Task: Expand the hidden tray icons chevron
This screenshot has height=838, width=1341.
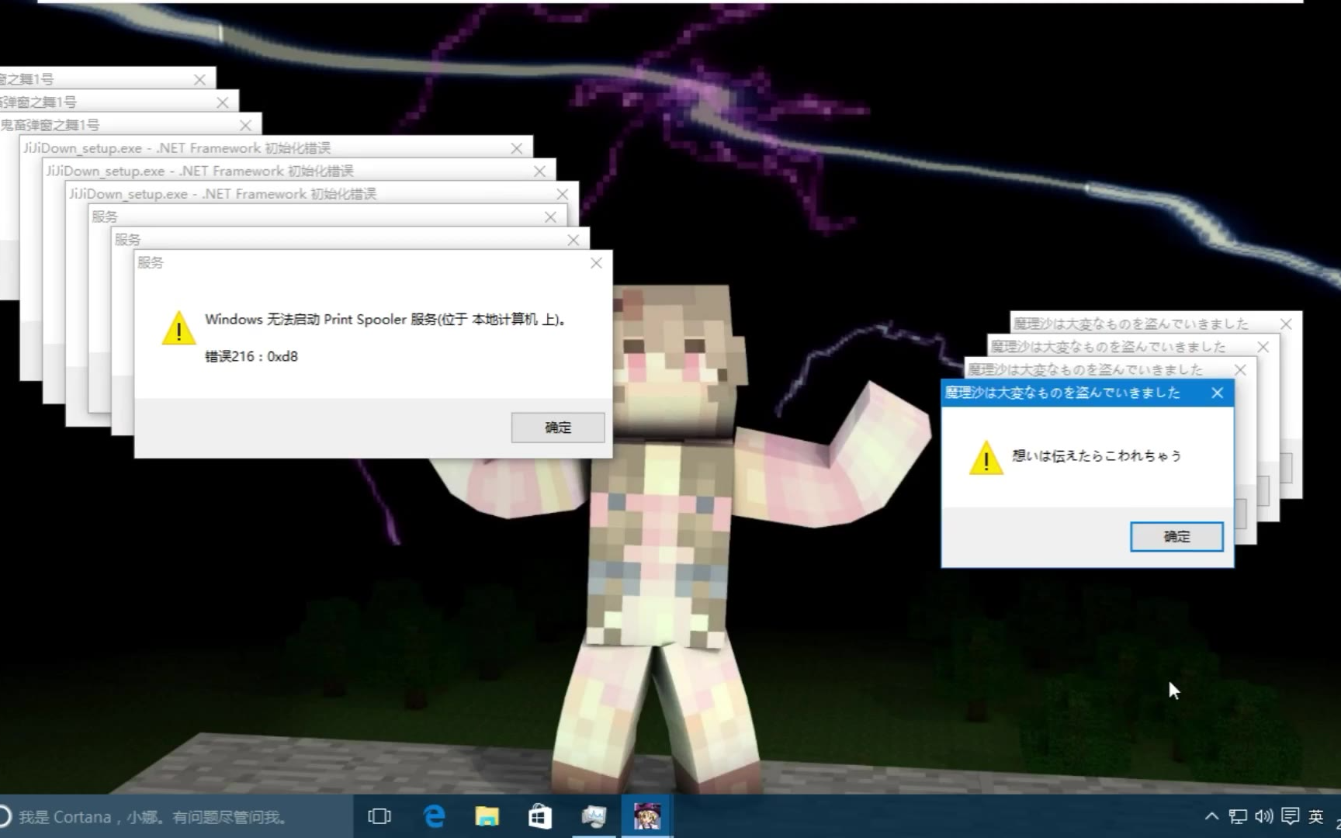Action: (1211, 816)
